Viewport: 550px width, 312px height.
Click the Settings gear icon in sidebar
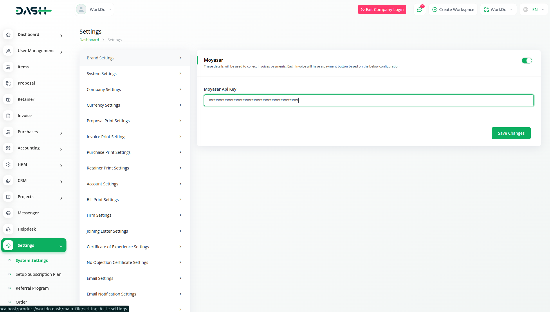coord(8,246)
